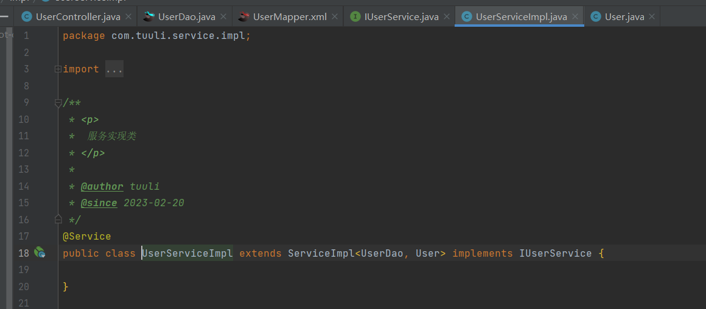706x309 pixels.
Task: Expand the folded import statements
Action: point(58,69)
